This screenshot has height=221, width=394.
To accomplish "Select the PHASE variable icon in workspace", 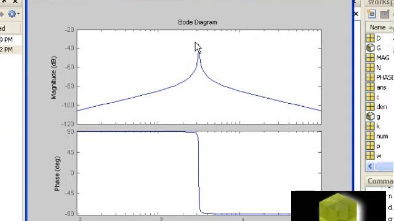I will (x=370, y=77).
